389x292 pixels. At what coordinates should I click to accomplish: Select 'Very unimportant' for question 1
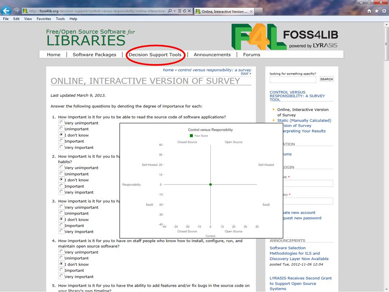click(61, 122)
